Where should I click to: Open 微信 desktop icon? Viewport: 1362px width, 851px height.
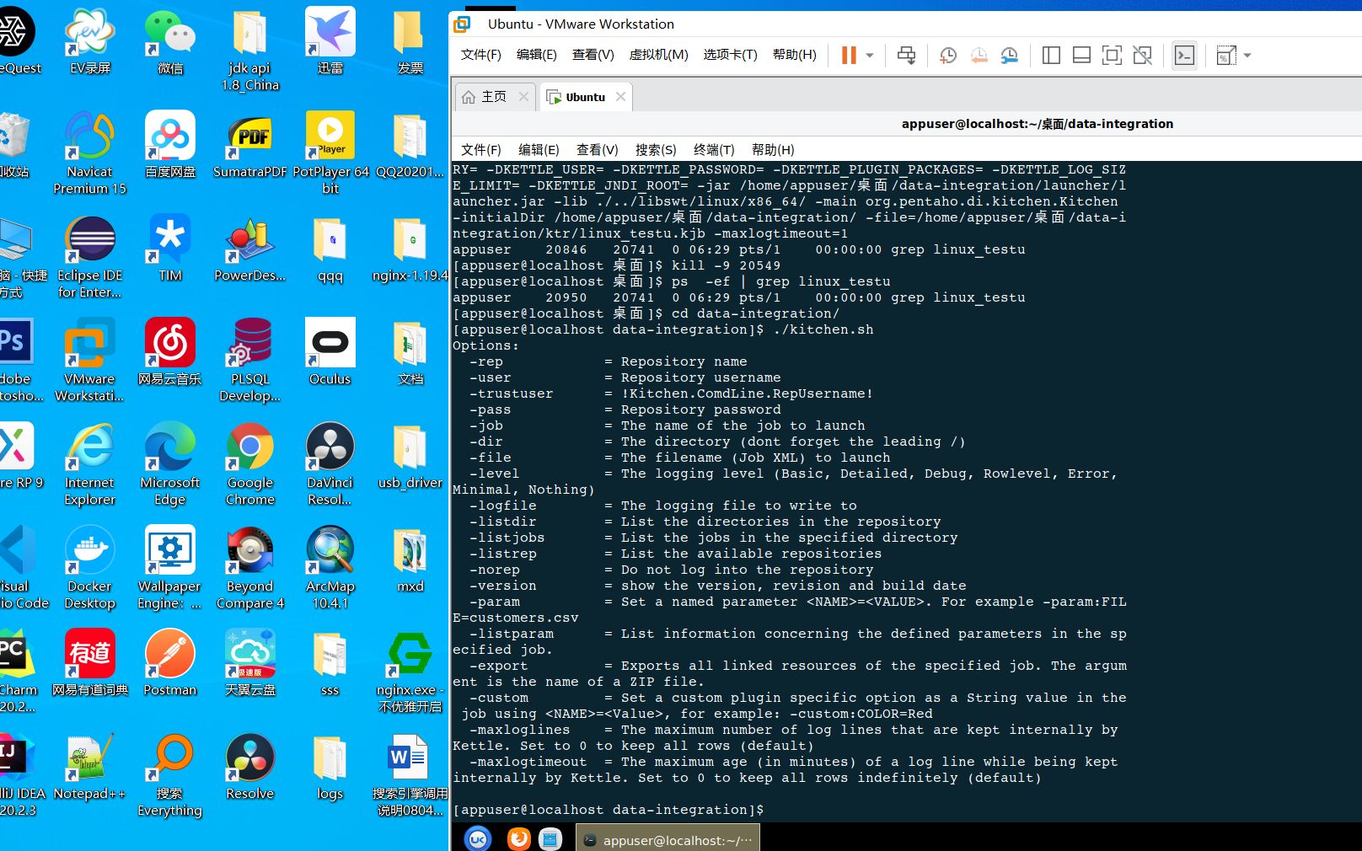coord(170,41)
